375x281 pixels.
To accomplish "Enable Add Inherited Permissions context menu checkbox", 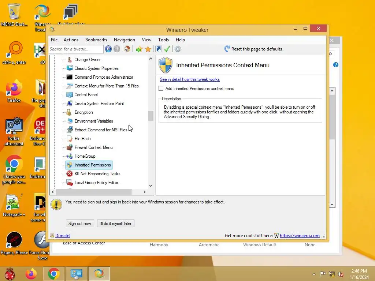I will pos(161,89).
